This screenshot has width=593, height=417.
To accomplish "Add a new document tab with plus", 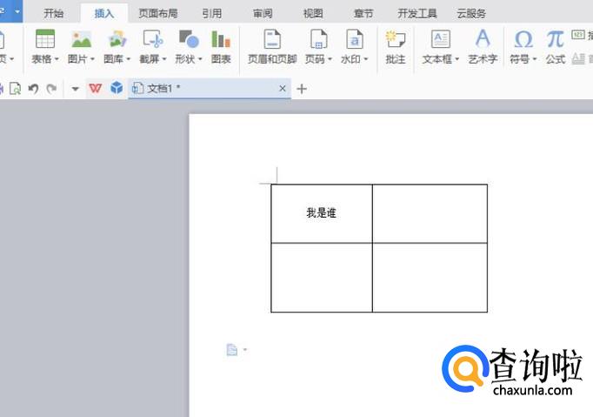I will (x=302, y=89).
